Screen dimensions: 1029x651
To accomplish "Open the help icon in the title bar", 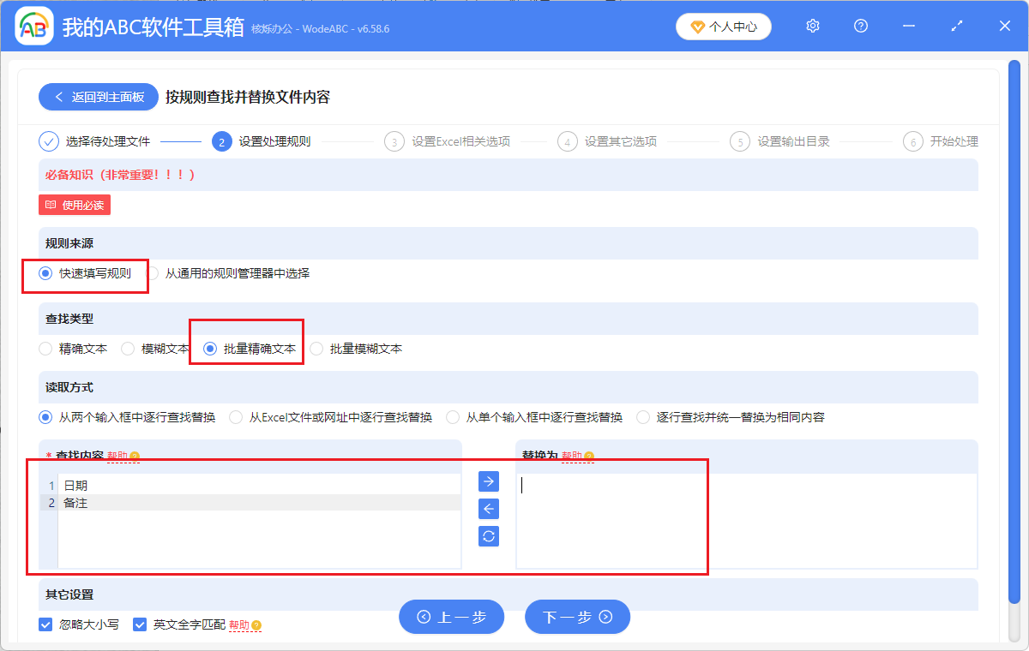I will (x=860, y=26).
